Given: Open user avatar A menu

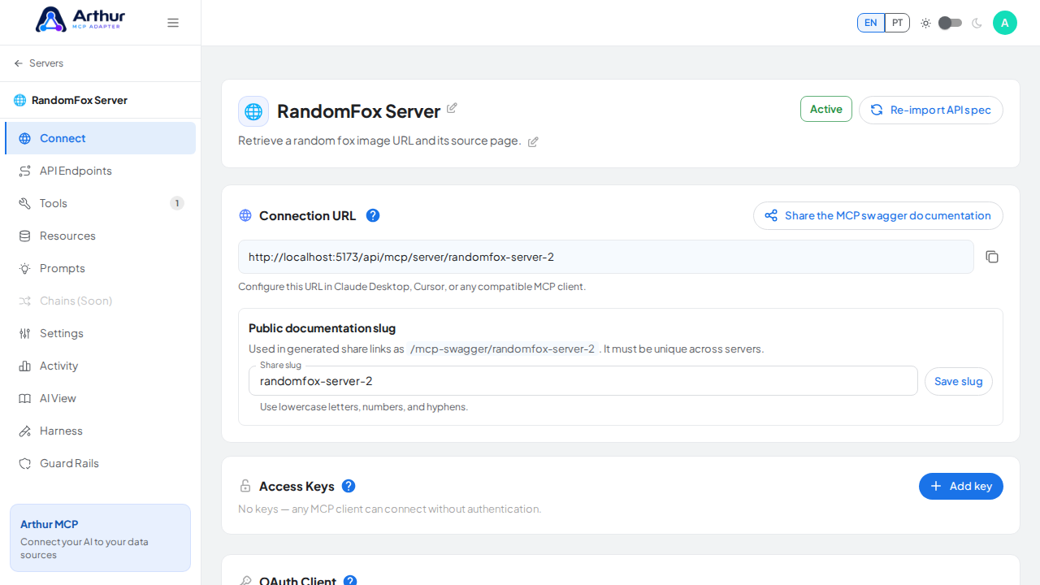Looking at the screenshot, I should pos(1005,23).
